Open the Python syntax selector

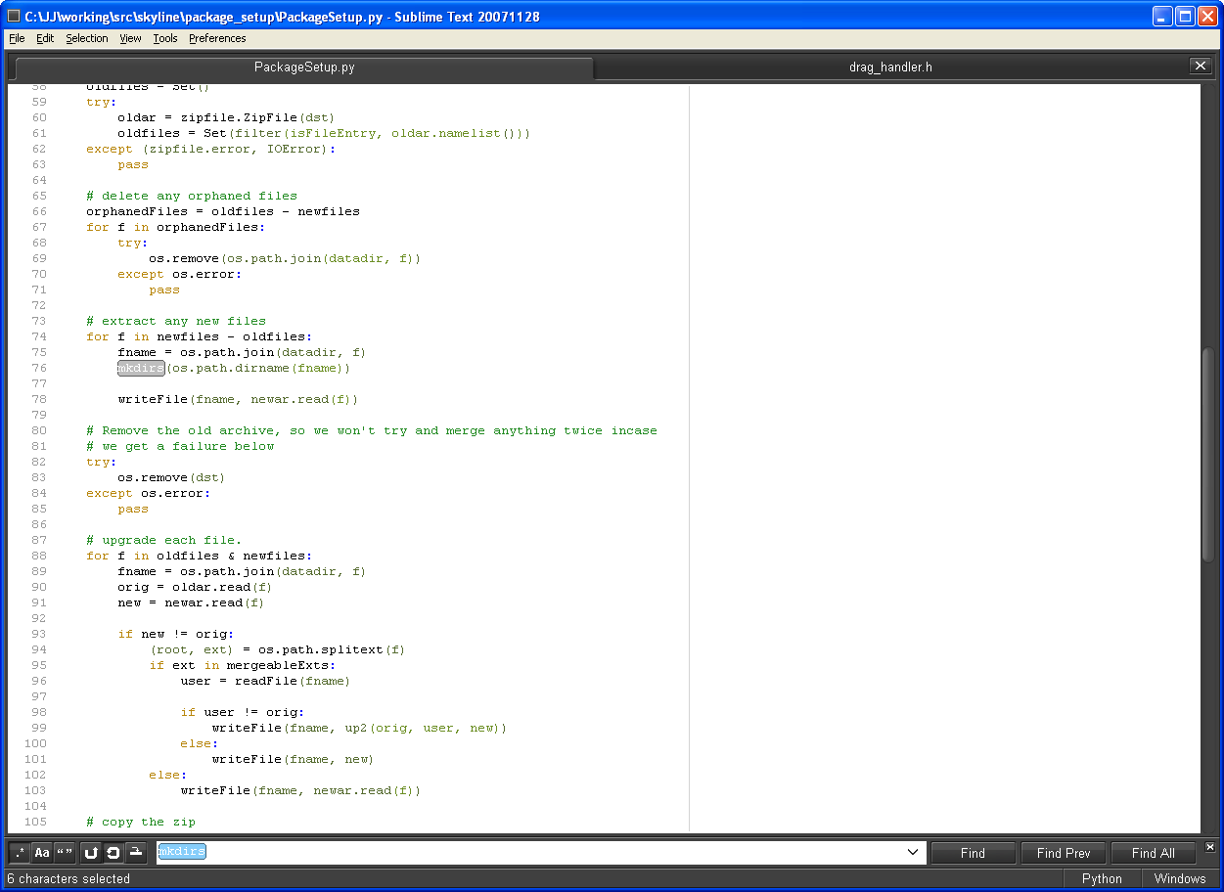(1101, 878)
